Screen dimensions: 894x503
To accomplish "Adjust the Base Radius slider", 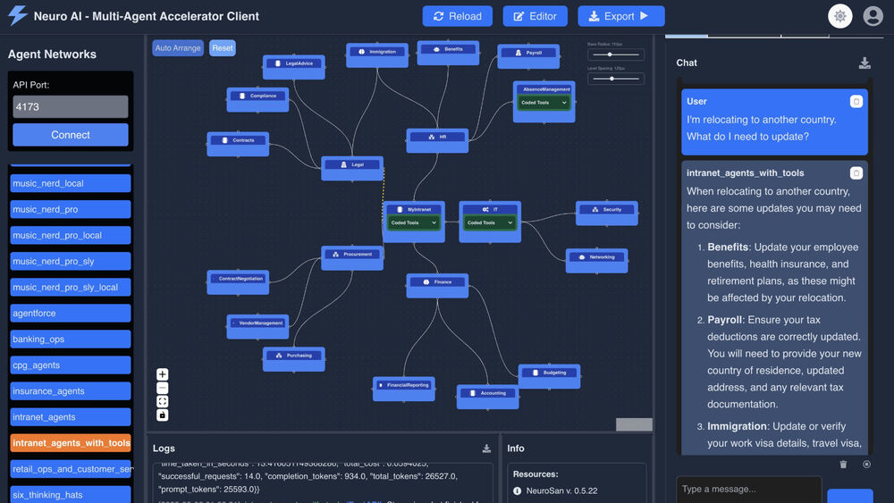I will click(616, 54).
